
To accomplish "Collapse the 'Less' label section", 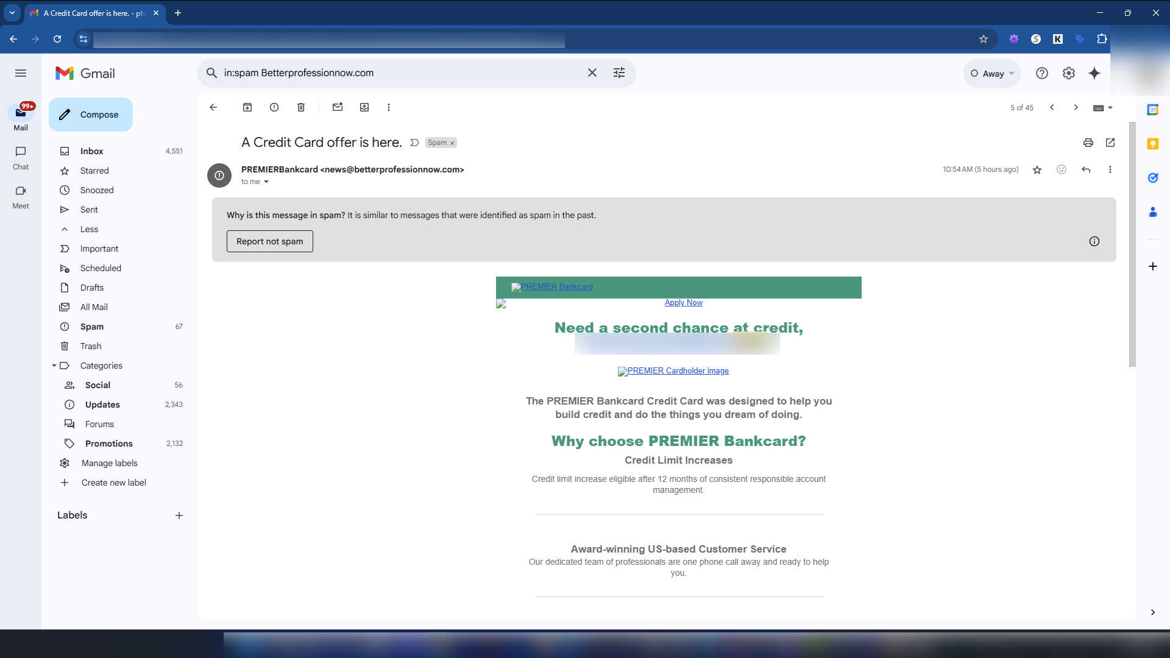I will 65,229.
